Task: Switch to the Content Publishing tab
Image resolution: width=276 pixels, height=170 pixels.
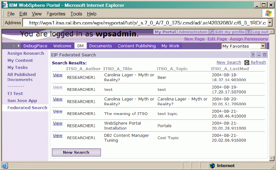Action: pos(136,46)
